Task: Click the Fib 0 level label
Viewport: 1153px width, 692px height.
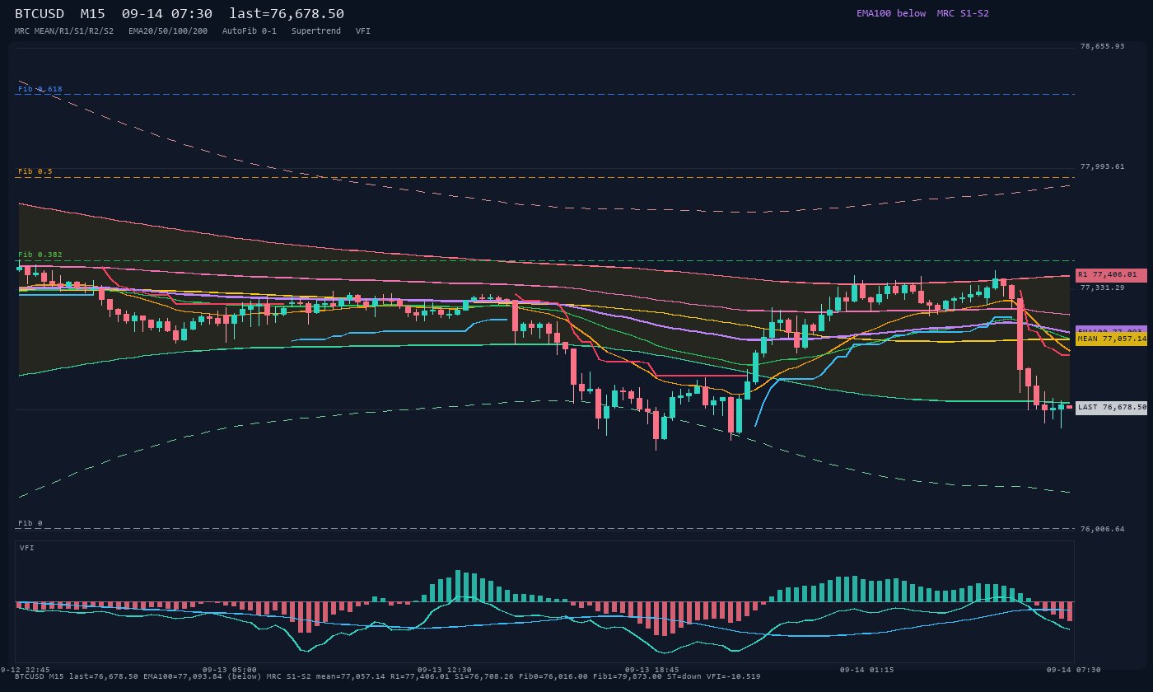Action: click(x=30, y=523)
